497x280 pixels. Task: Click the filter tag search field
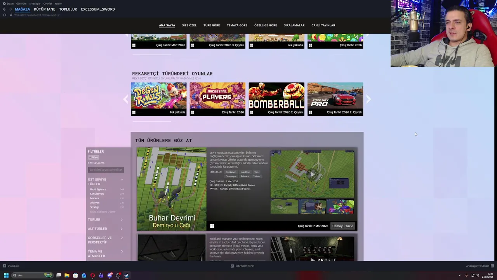click(x=106, y=170)
